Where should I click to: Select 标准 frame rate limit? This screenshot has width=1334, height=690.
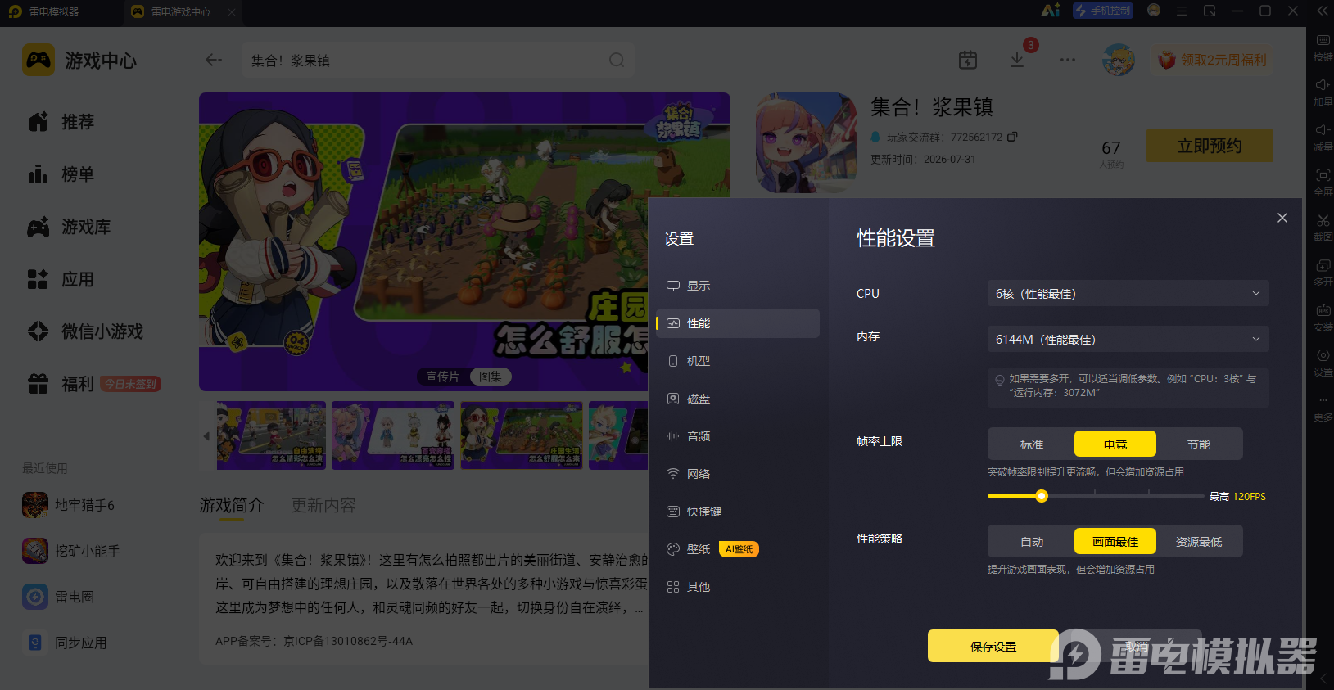1032,444
